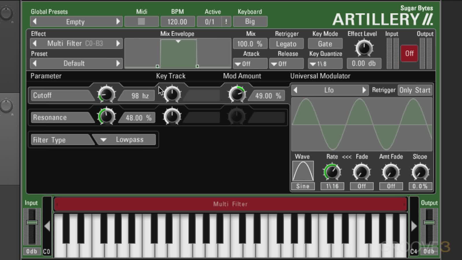The image size is (462, 260).
Task: Click the Amt Fade Off value box
Action: point(391,186)
